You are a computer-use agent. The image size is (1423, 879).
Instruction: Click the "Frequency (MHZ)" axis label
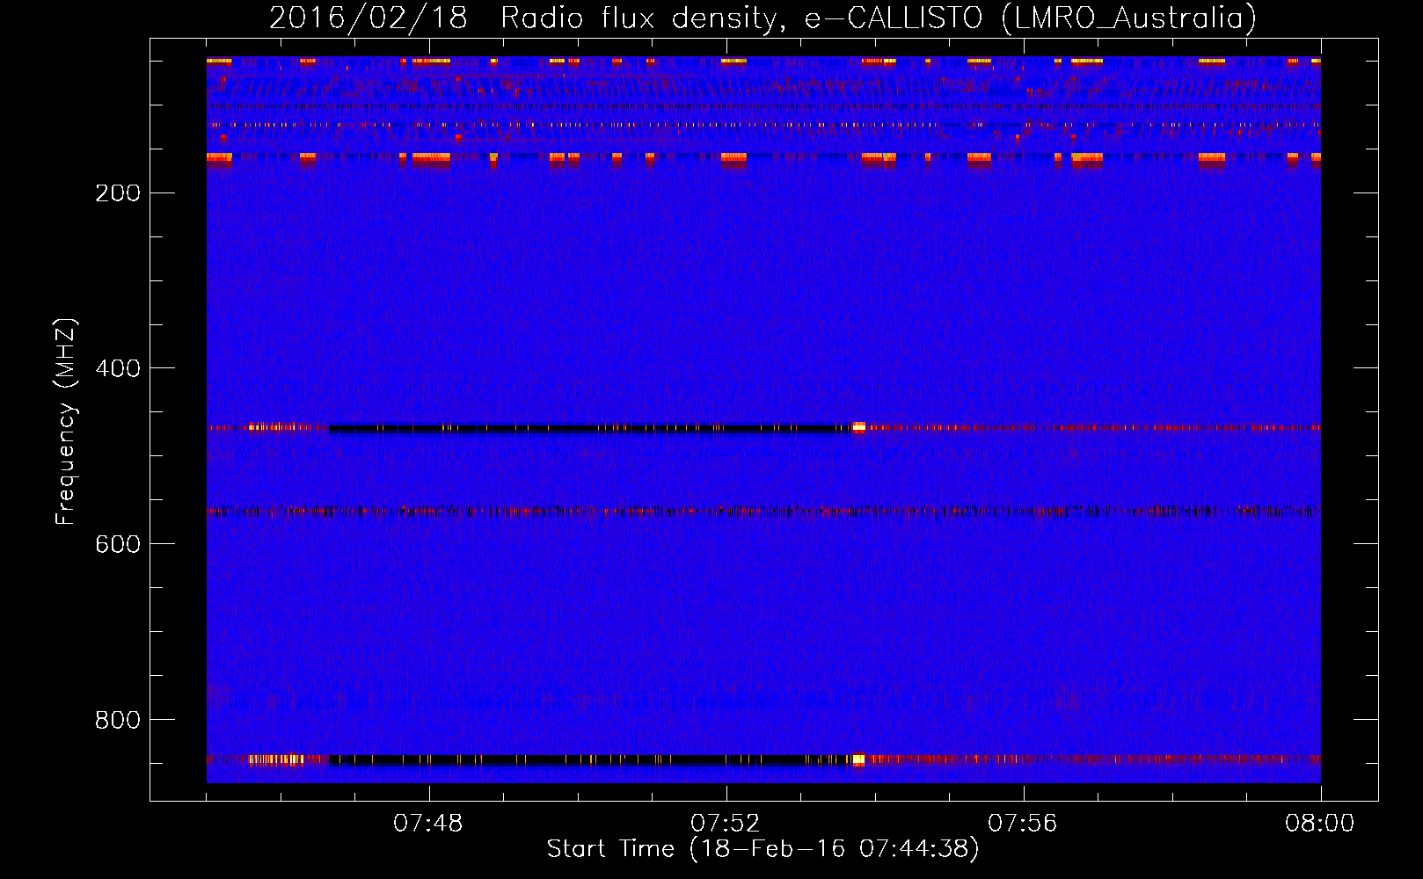click(65, 421)
